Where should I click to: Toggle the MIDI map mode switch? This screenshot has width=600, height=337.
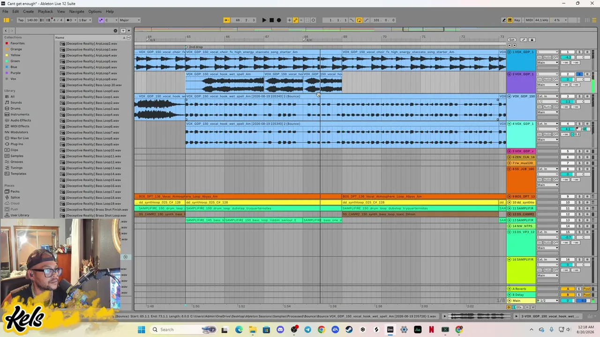coord(529,20)
